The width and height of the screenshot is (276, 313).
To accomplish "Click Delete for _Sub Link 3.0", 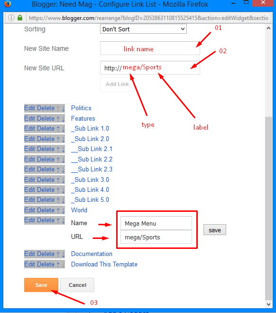I will (x=45, y=180).
